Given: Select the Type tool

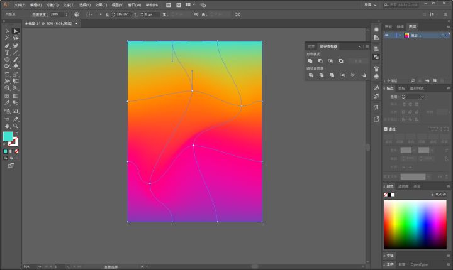Looking at the screenshot, I should (7, 52).
